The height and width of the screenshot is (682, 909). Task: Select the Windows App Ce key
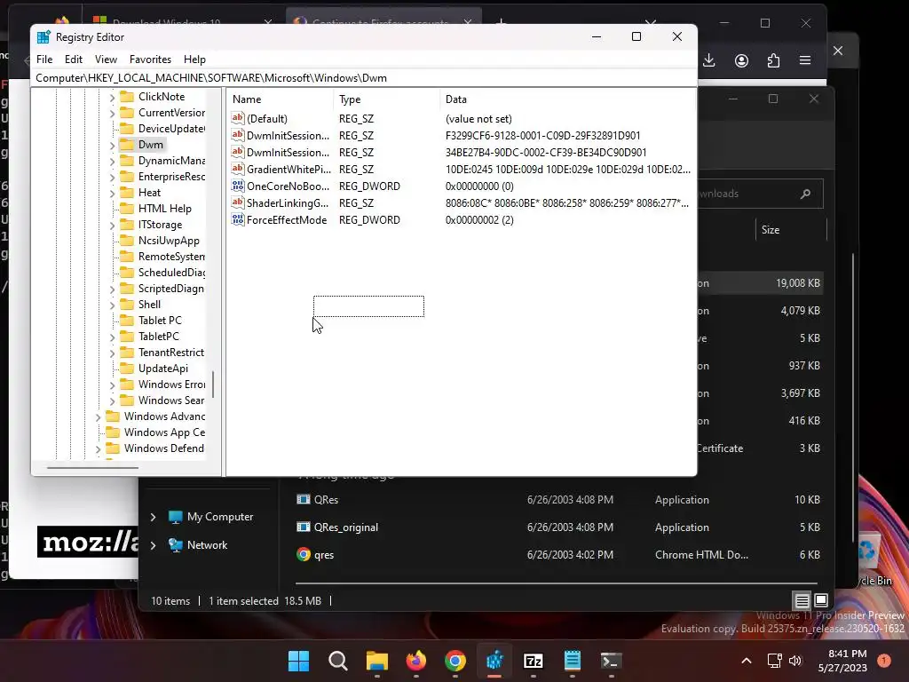[164, 432]
